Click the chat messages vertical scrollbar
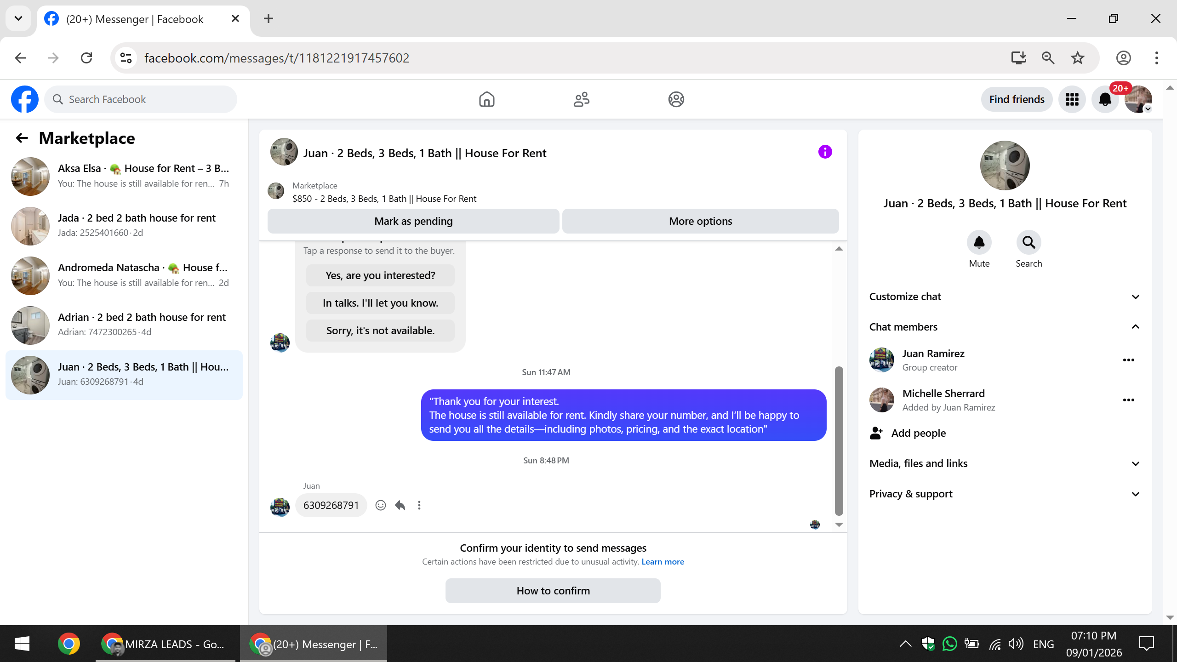The width and height of the screenshot is (1177, 662). [x=839, y=440]
